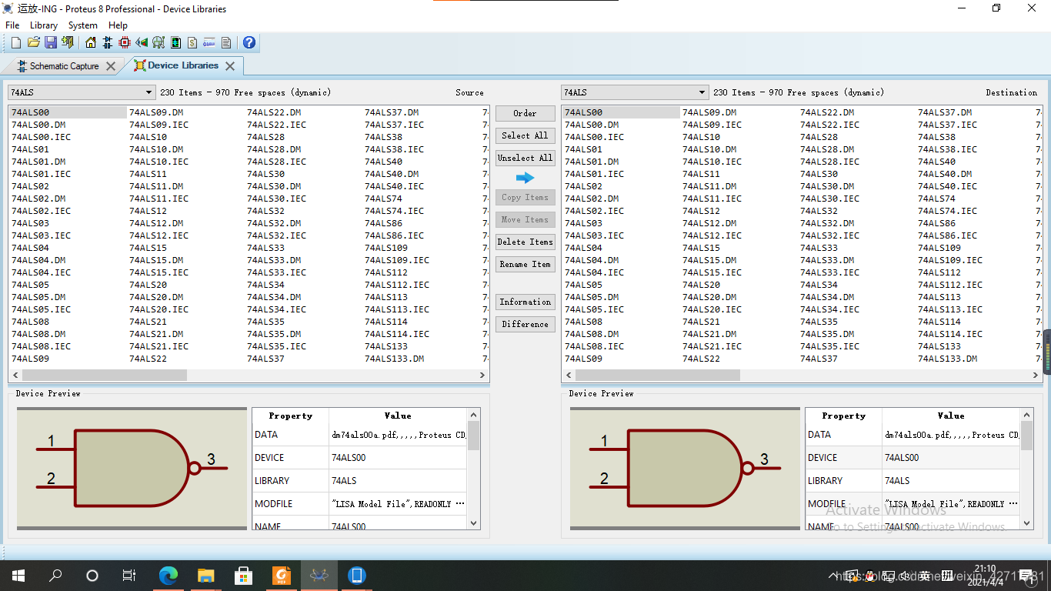
Task: Open the Help menu
Action: [x=118, y=25]
